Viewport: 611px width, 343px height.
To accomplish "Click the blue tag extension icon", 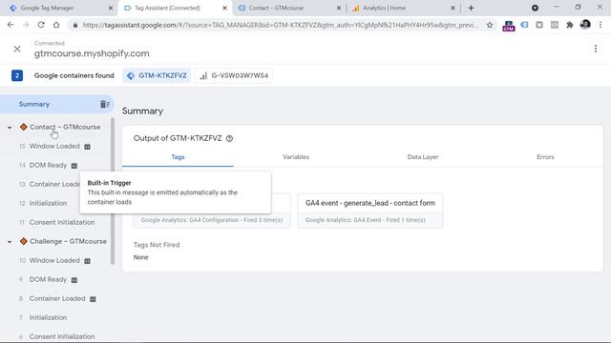I will point(524,25).
